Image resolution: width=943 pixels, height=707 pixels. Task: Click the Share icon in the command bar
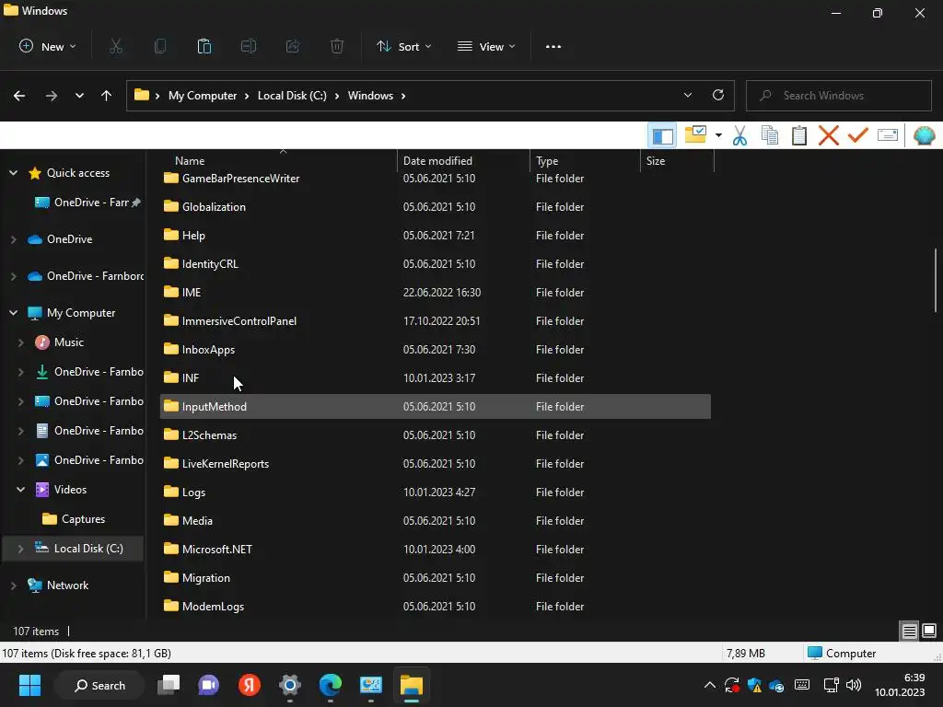point(293,46)
